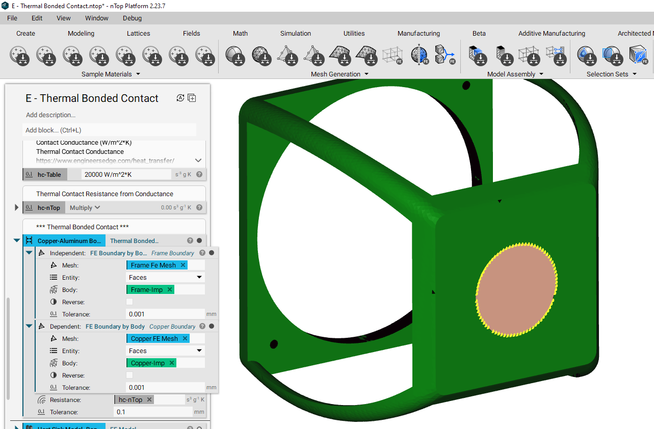654x429 pixels.
Task: Click the notebook panel vertical scrollbar
Action: pos(8,350)
